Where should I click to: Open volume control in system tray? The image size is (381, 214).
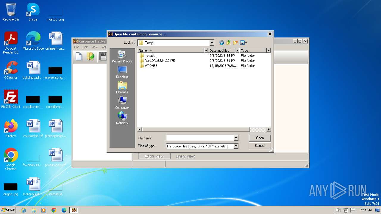point(338,210)
